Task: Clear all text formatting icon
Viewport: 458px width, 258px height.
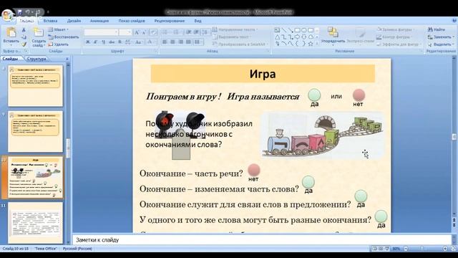Action: pos(154,32)
